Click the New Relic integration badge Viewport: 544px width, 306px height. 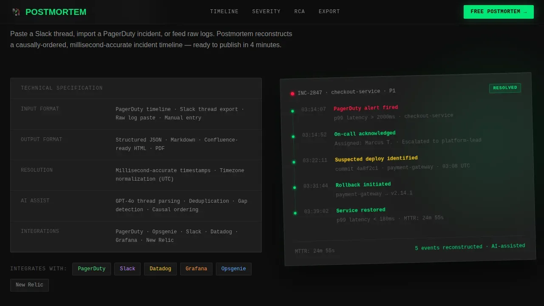point(29,285)
